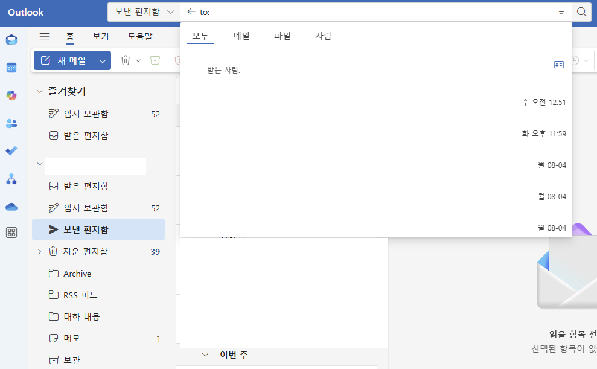Expand the 지운 편지함 folder
This screenshot has width=597, height=369.
pyautogui.click(x=39, y=251)
